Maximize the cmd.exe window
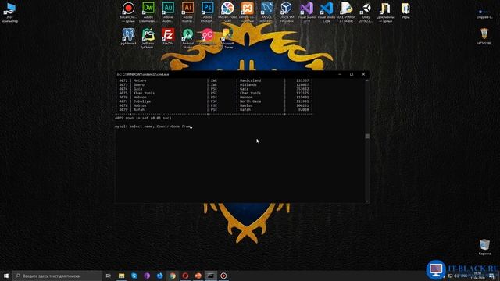 (352, 74)
